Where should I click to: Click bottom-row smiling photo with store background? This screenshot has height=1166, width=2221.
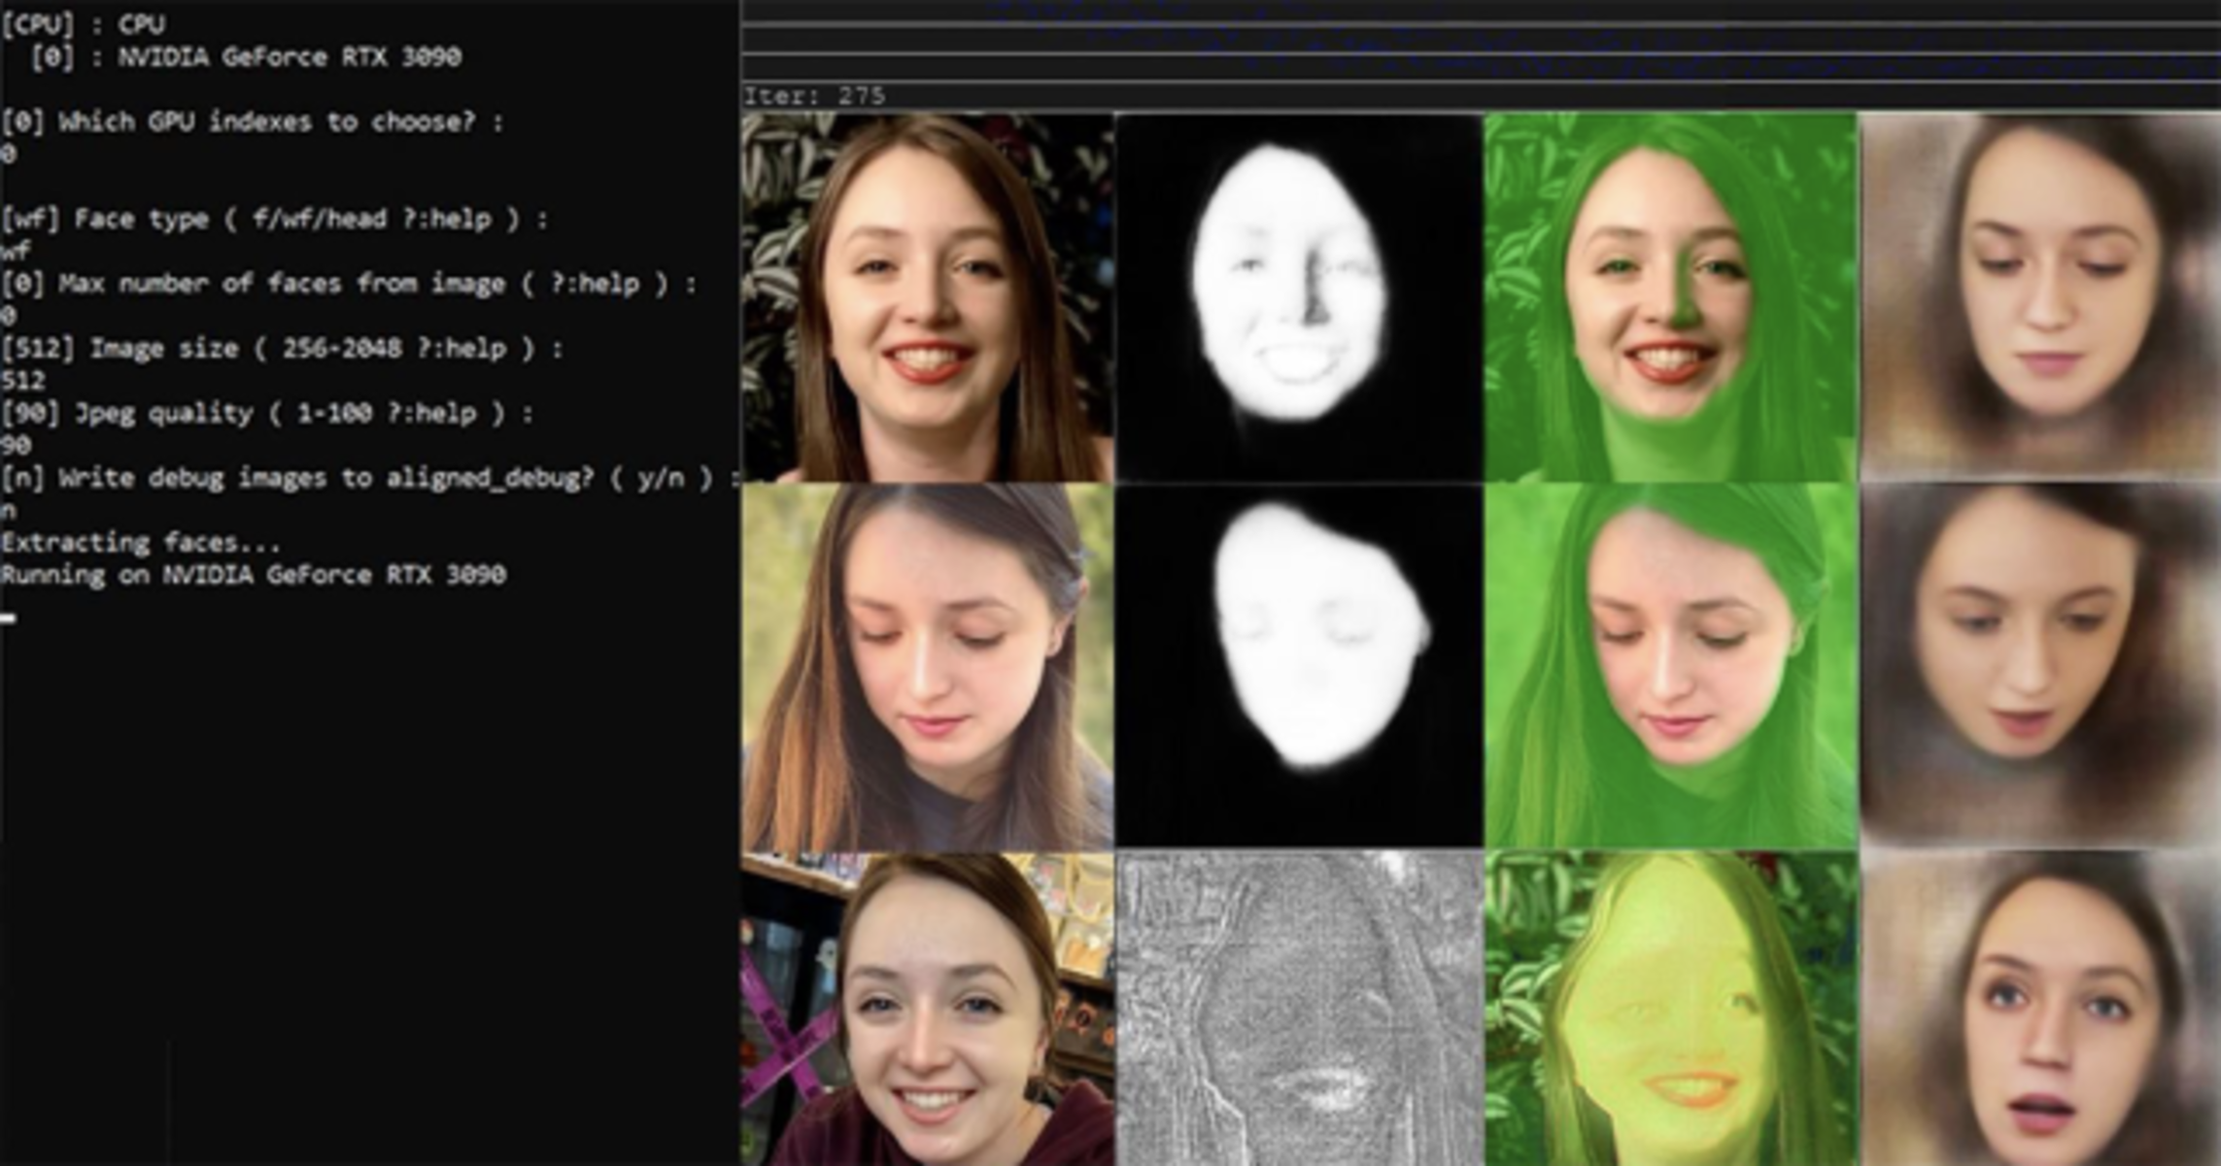coord(927,1011)
